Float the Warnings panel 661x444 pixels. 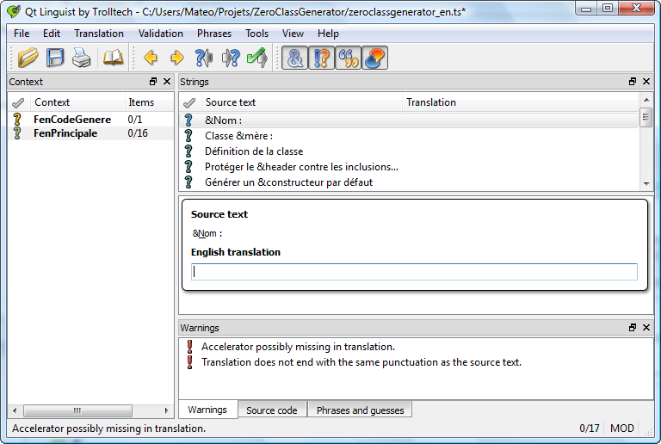633,327
